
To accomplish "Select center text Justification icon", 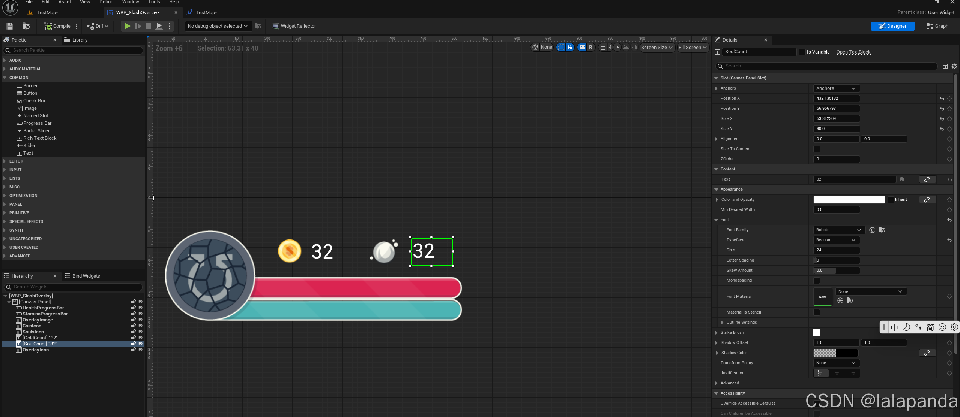I will [x=837, y=373].
